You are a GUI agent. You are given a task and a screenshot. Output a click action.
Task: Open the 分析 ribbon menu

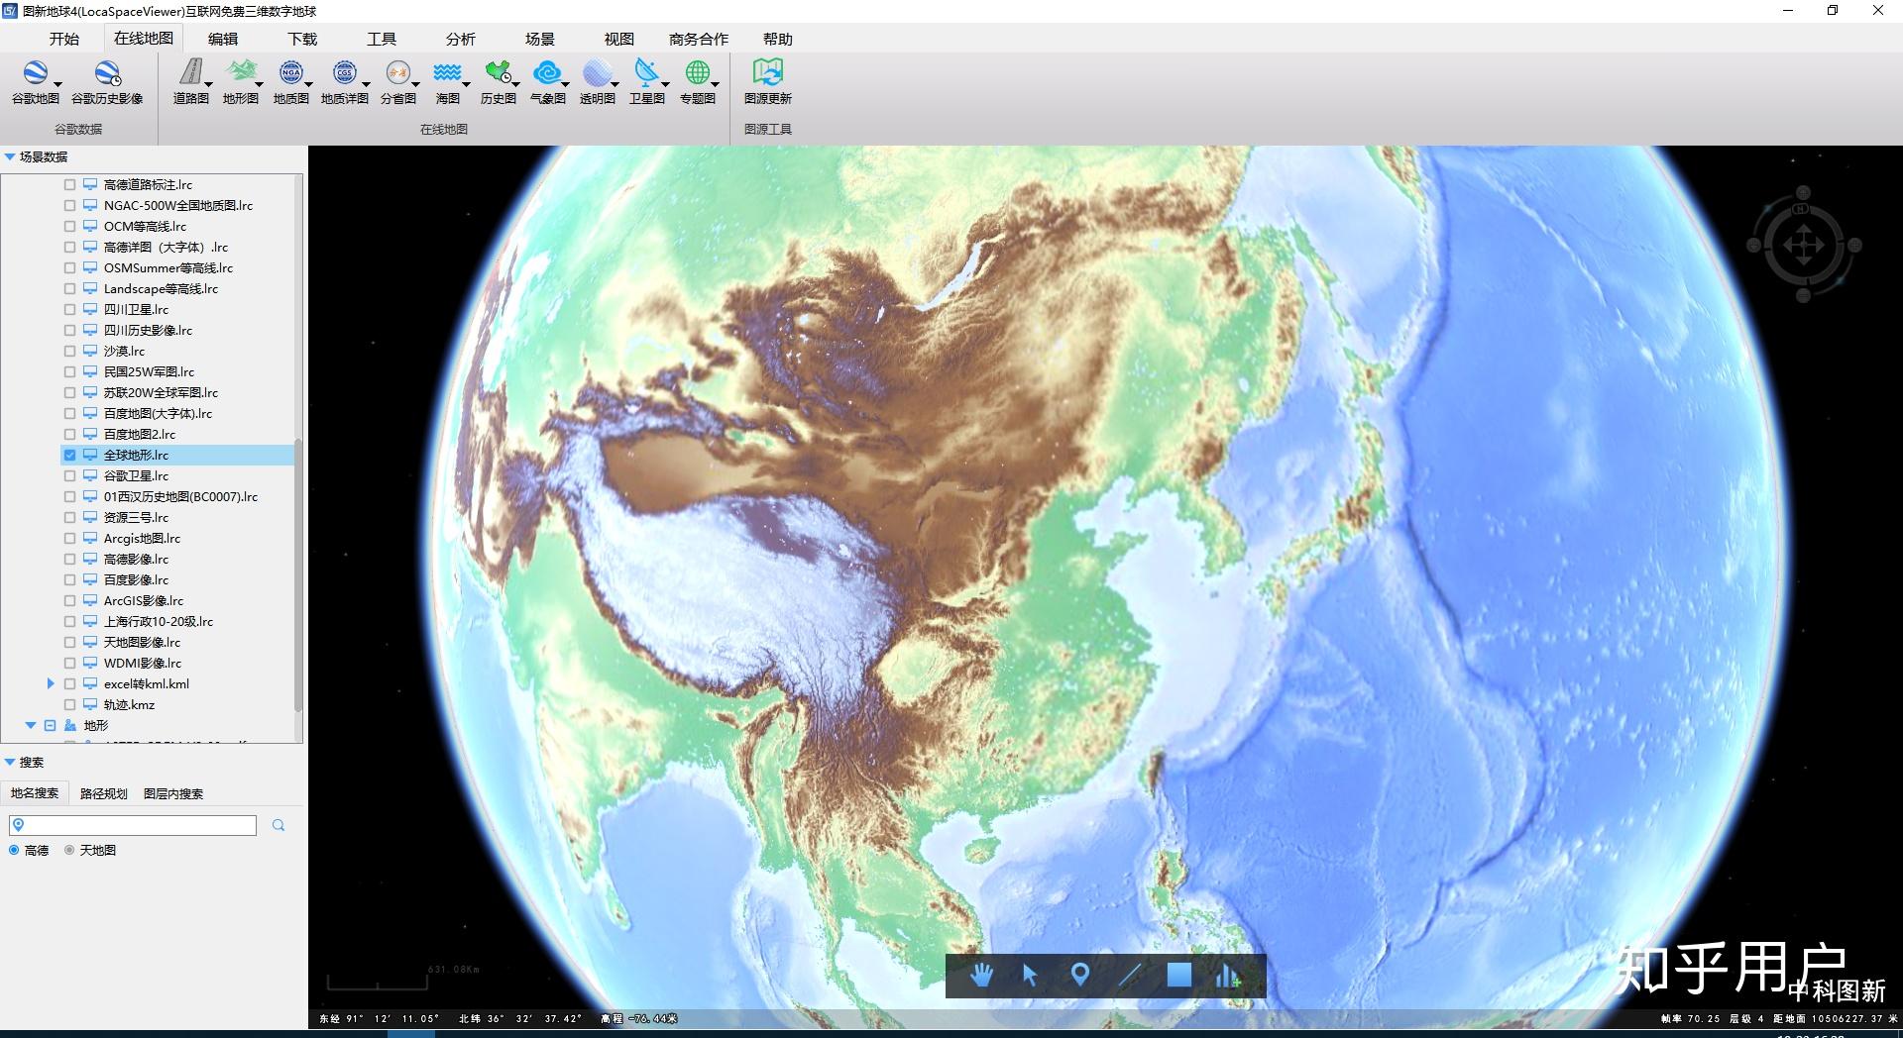[460, 39]
